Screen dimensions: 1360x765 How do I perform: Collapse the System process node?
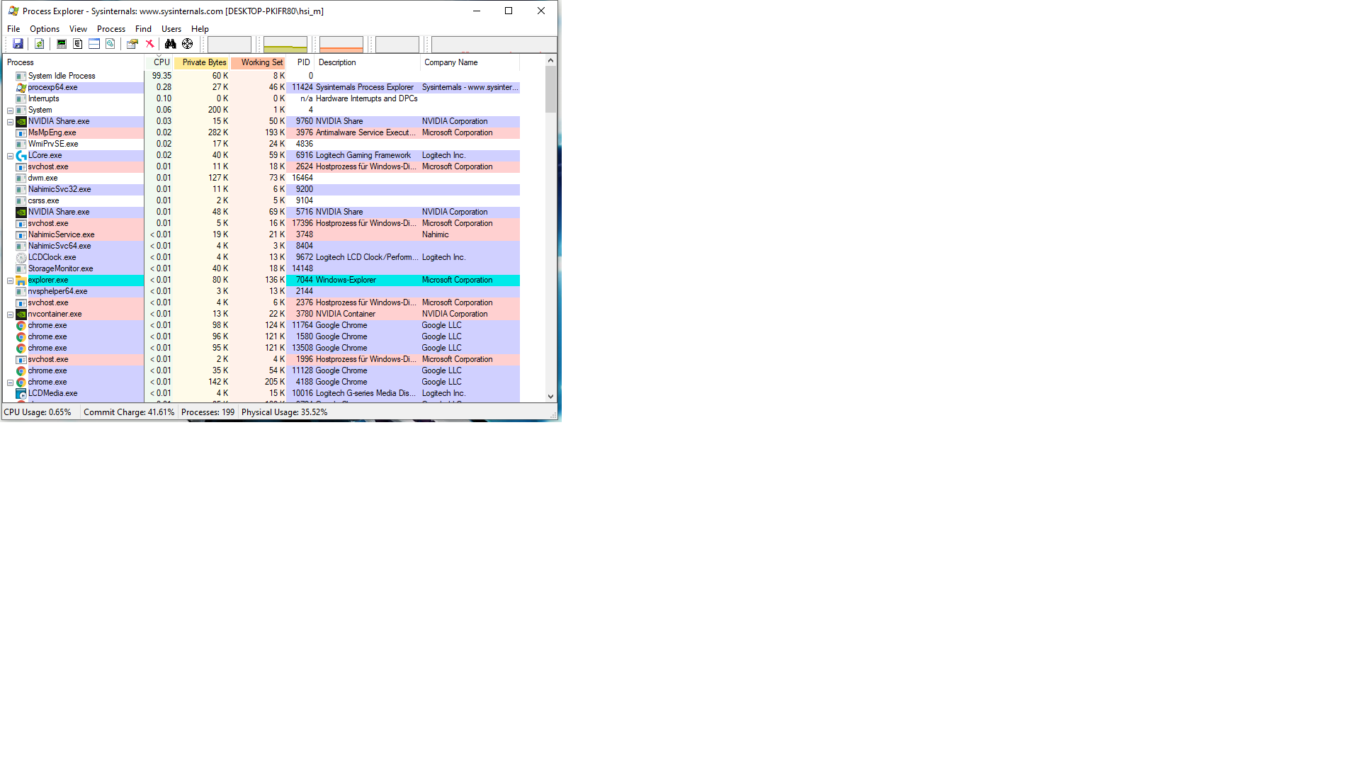click(x=11, y=110)
